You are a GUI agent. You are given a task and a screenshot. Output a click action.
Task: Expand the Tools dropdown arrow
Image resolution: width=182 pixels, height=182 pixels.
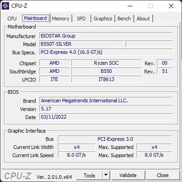coord(106,175)
